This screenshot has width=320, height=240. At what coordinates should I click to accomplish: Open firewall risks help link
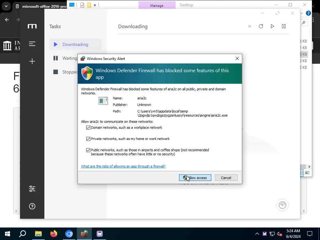point(123,166)
